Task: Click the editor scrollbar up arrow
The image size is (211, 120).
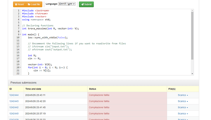Action: [x=192, y=11]
